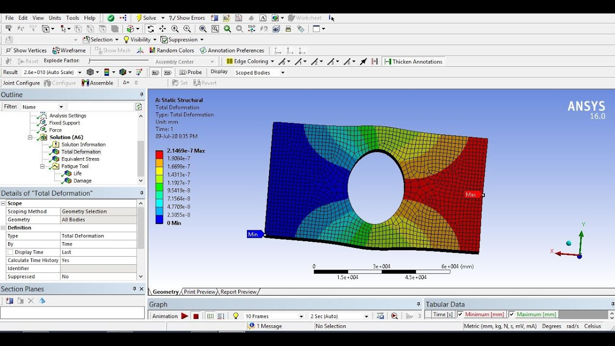Select the Rotate view tool

(x=151, y=29)
